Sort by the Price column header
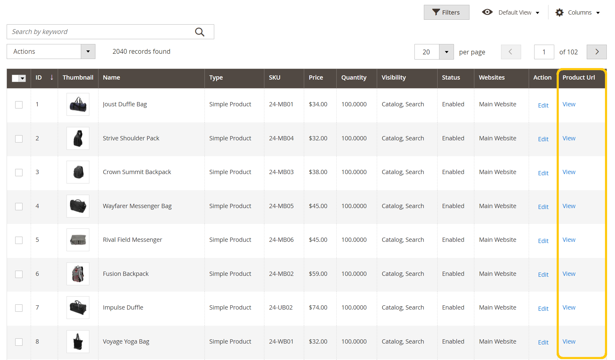 [316, 77]
